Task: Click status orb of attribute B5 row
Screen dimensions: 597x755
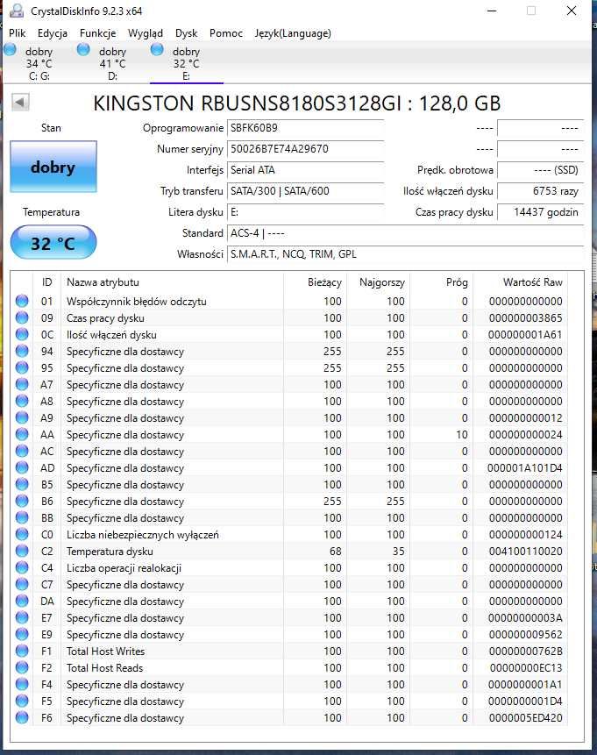Action: point(22,484)
